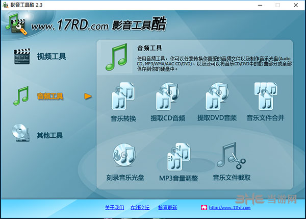Image resolution: width=306 pixels, height=219 pixels.
Task: Open the 音乐转换 music converter icon
Action: pos(123,96)
